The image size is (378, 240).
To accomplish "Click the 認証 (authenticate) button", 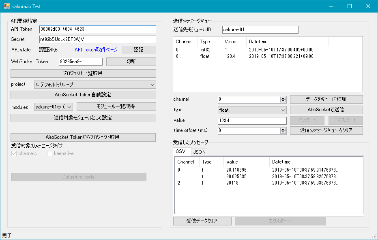I will coord(139,49).
